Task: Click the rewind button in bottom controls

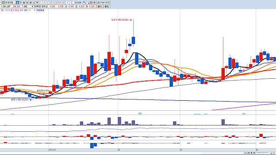Action: click(248, 153)
